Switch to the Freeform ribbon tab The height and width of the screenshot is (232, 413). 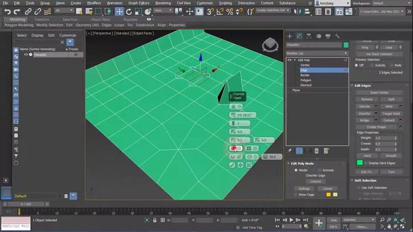tap(42, 19)
